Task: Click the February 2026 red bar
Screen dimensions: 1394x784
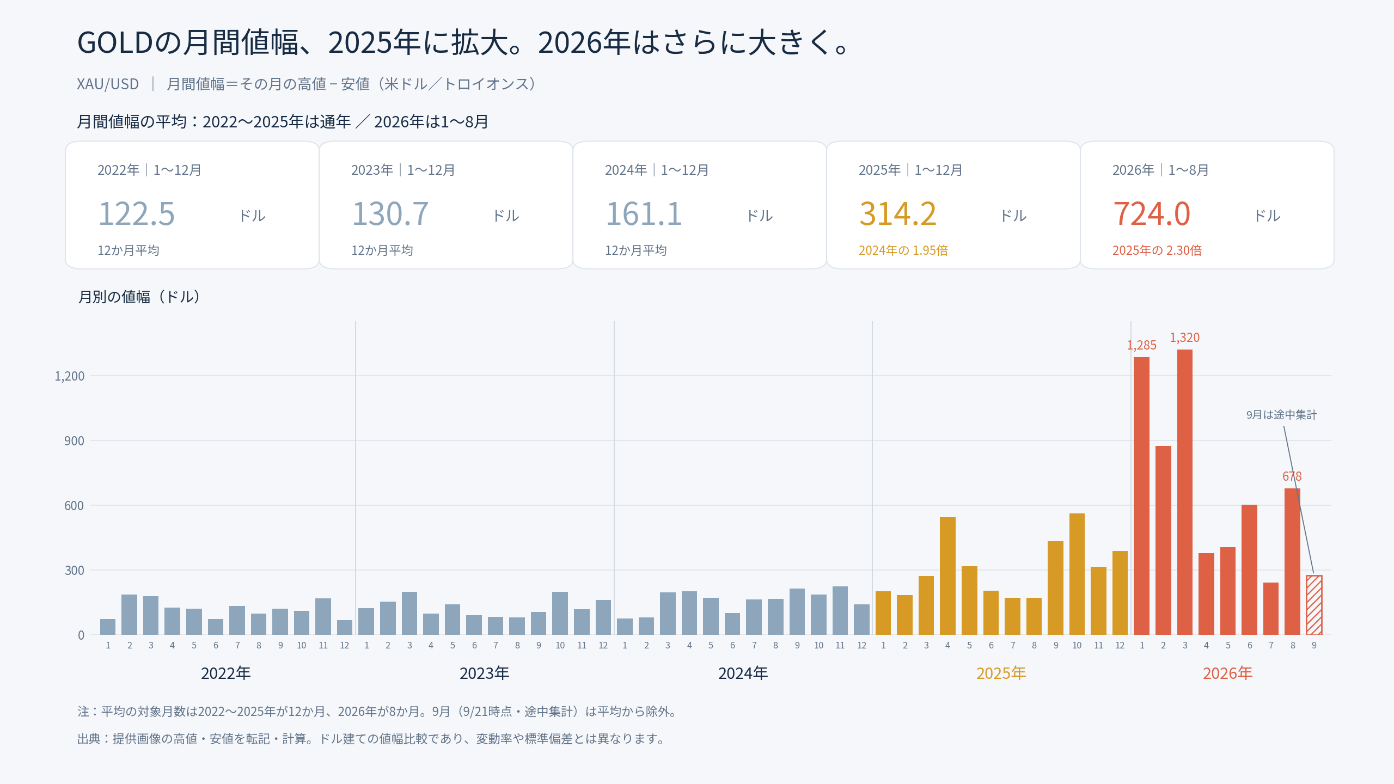Action: click(x=1163, y=540)
